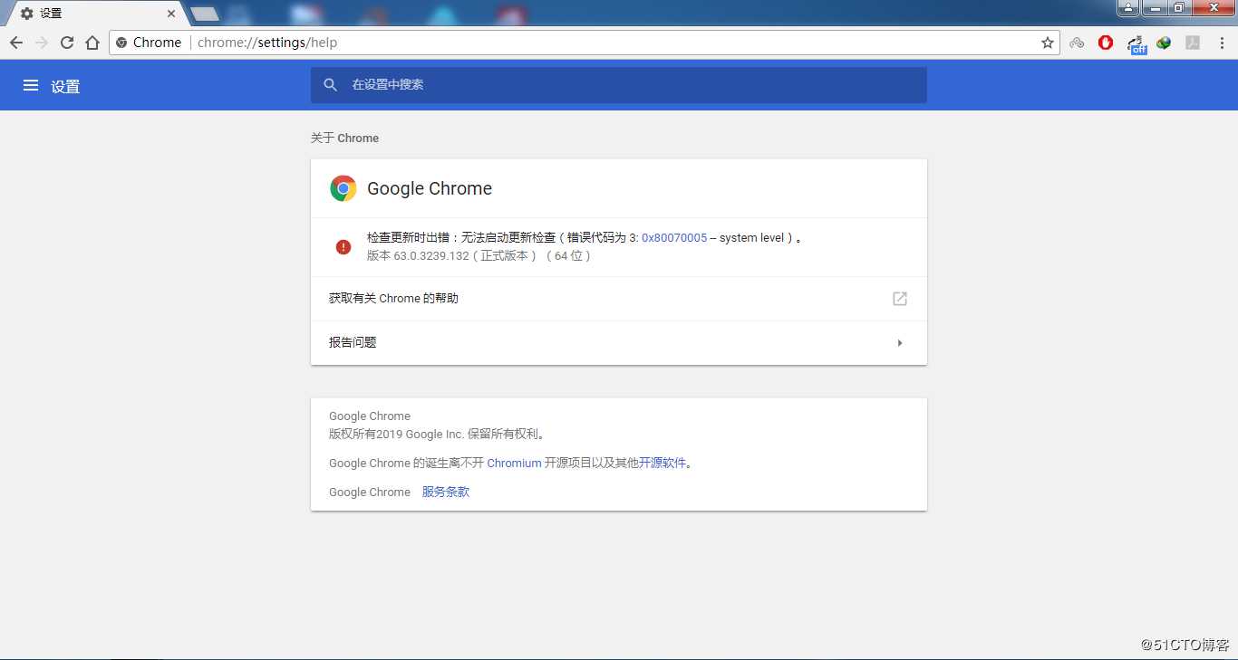Image resolution: width=1238 pixels, height=660 pixels.
Task: Click the 关于 Chrome heading
Action: tap(344, 138)
